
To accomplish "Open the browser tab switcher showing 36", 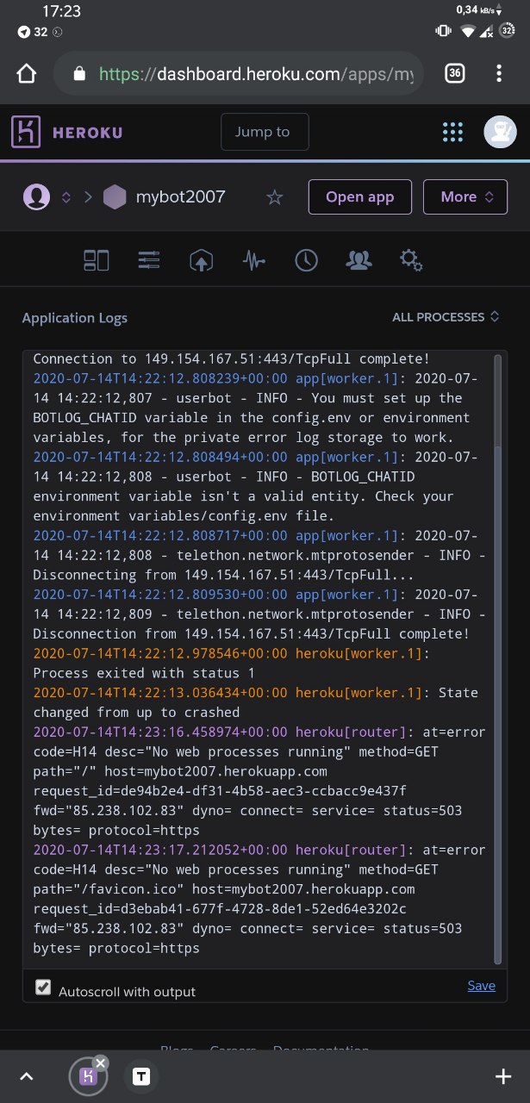I will (x=455, y=73).
